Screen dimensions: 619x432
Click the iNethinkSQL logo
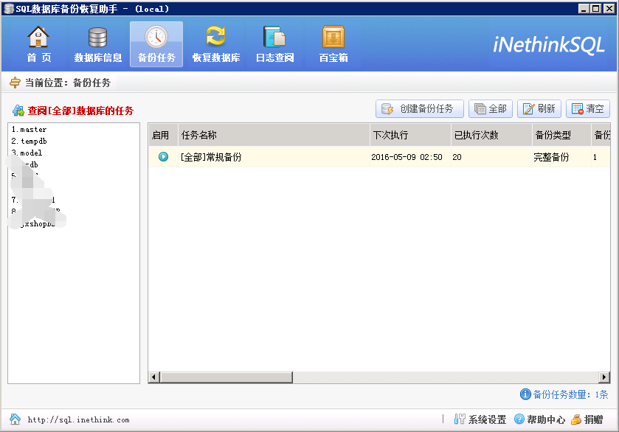[549, 44]
